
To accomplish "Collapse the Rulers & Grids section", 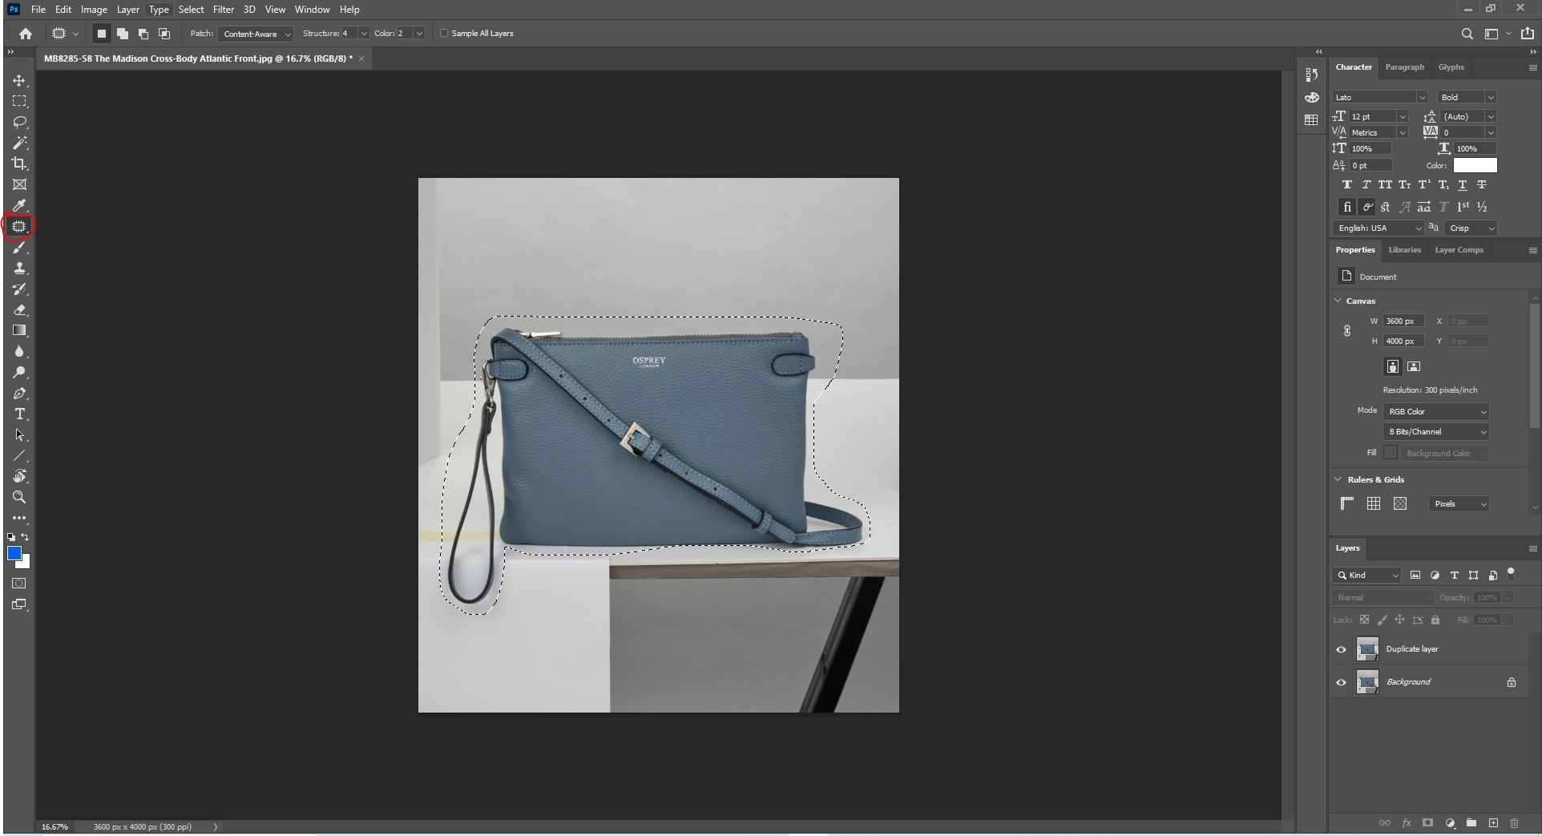I will pyautogui.click(x=1338, y=479).
